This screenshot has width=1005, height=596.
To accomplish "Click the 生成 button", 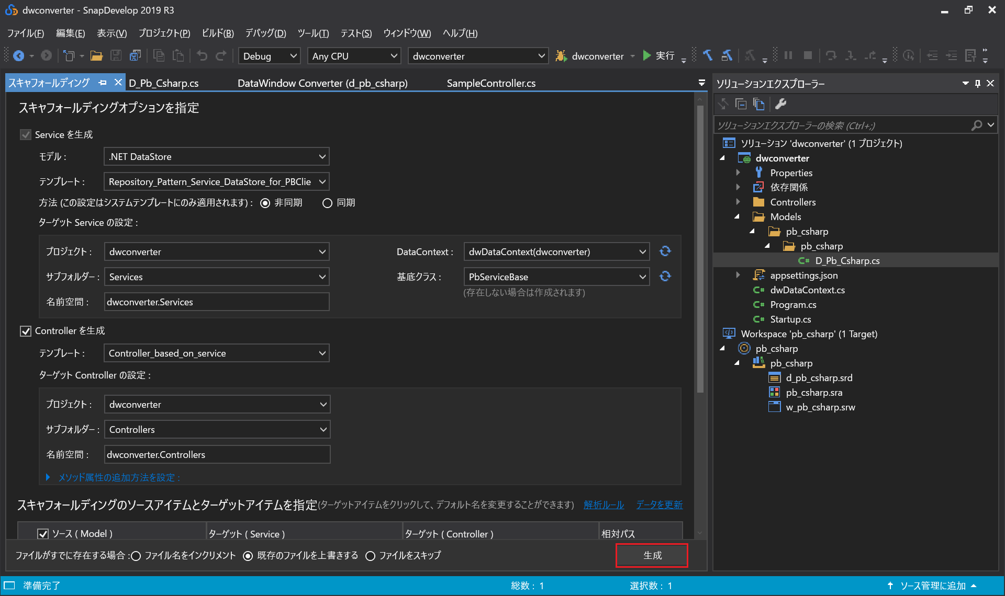I will tap(652, 555).
